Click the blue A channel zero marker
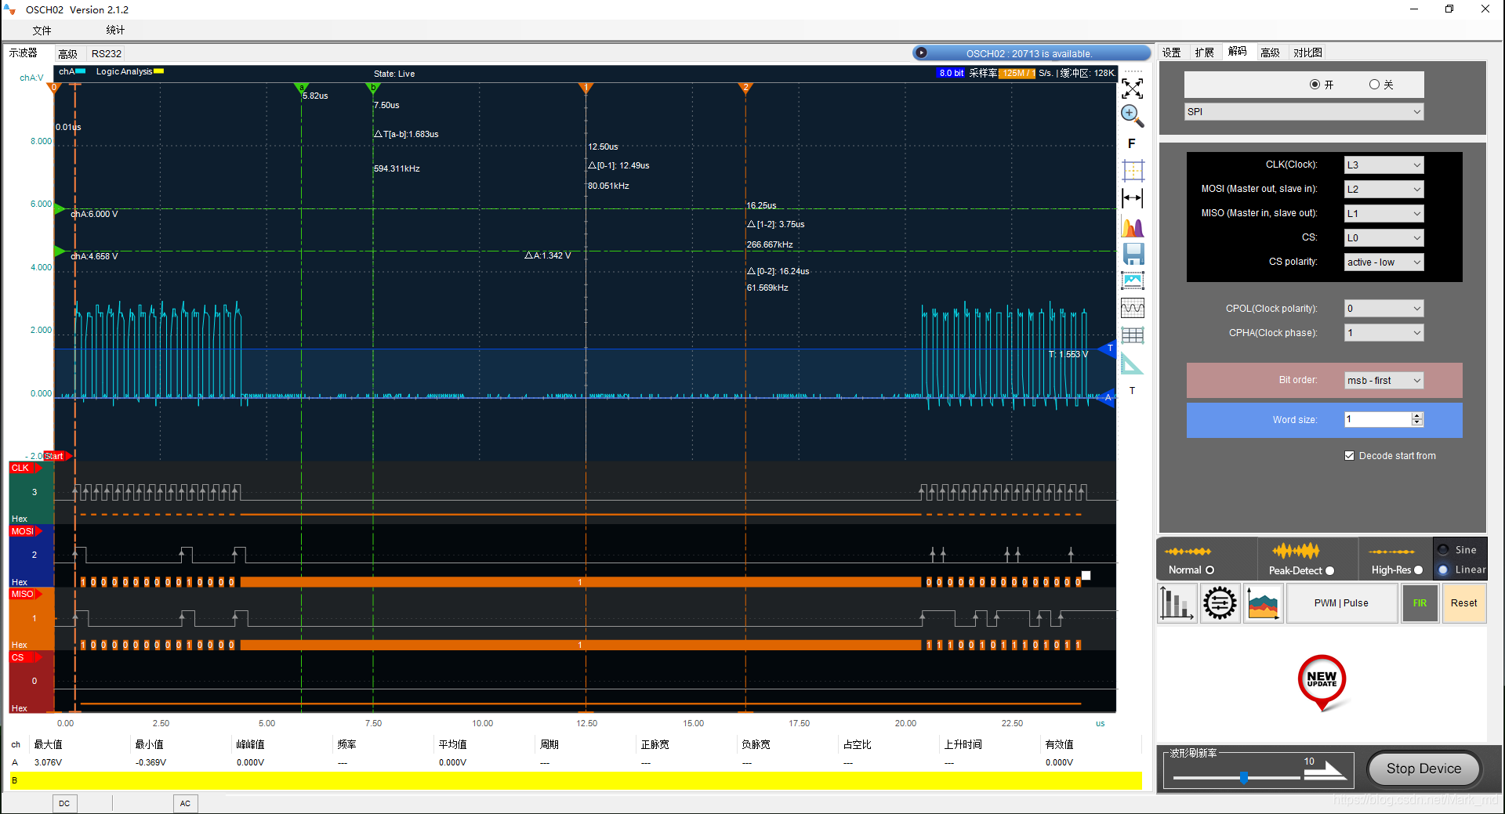The image size is (1505, 814). [1107, 398]
